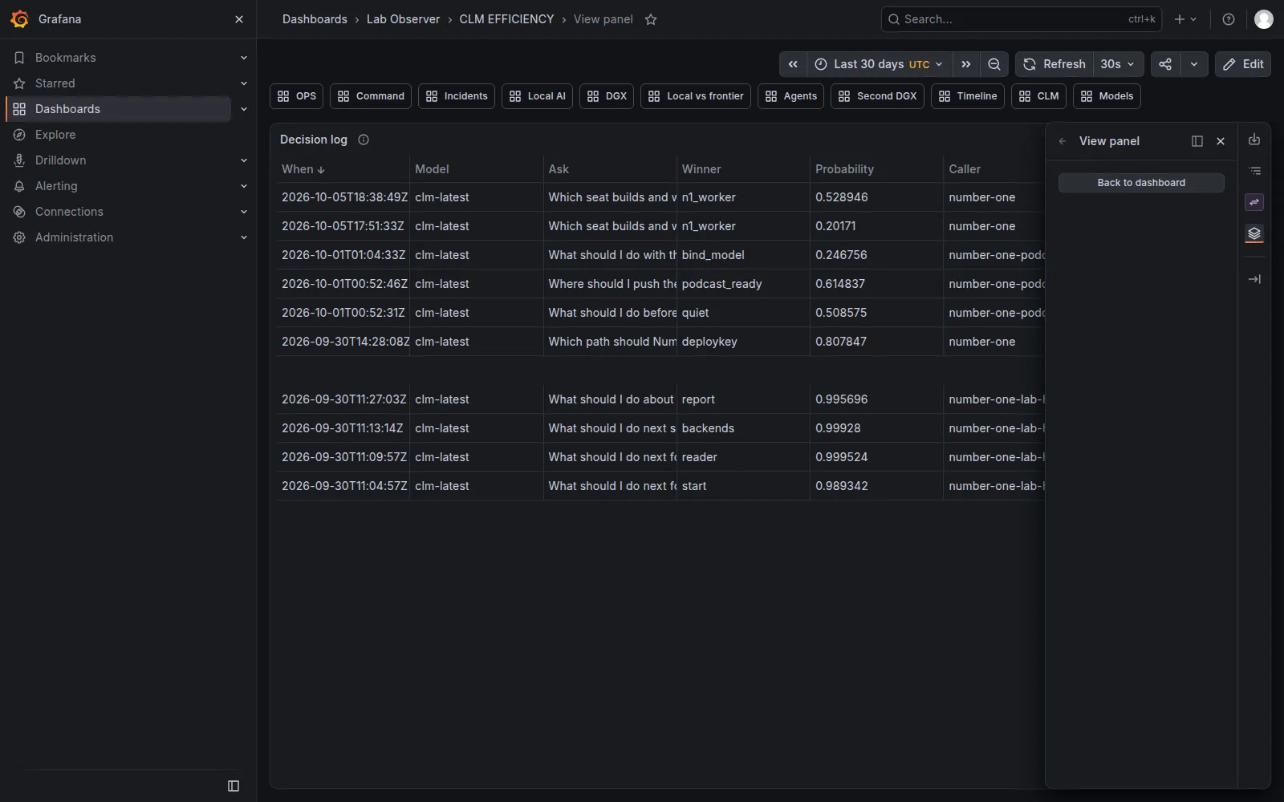Expand the Drilldown section chevron
The width and height of the screenshot is (1284, 802).
click(x=244, y=160)
